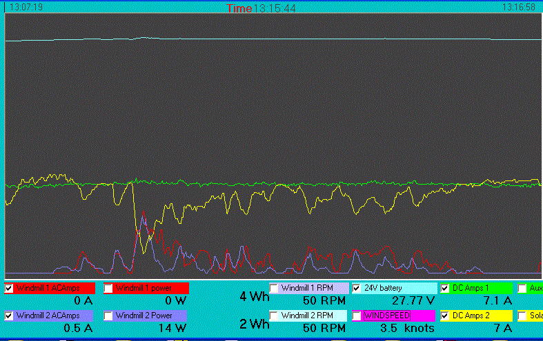Click the 13:16:58 end time label
The height and width of the screenshot is (341, 543).
click(x=519, y=8)
